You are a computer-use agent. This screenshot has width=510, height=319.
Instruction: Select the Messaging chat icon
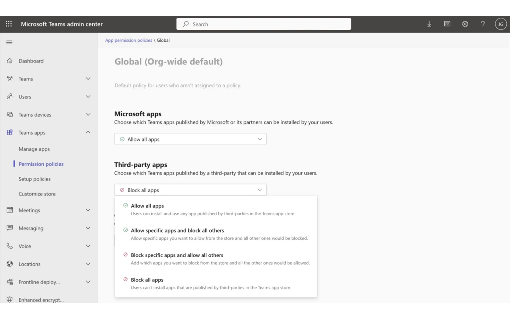(9, 228)
